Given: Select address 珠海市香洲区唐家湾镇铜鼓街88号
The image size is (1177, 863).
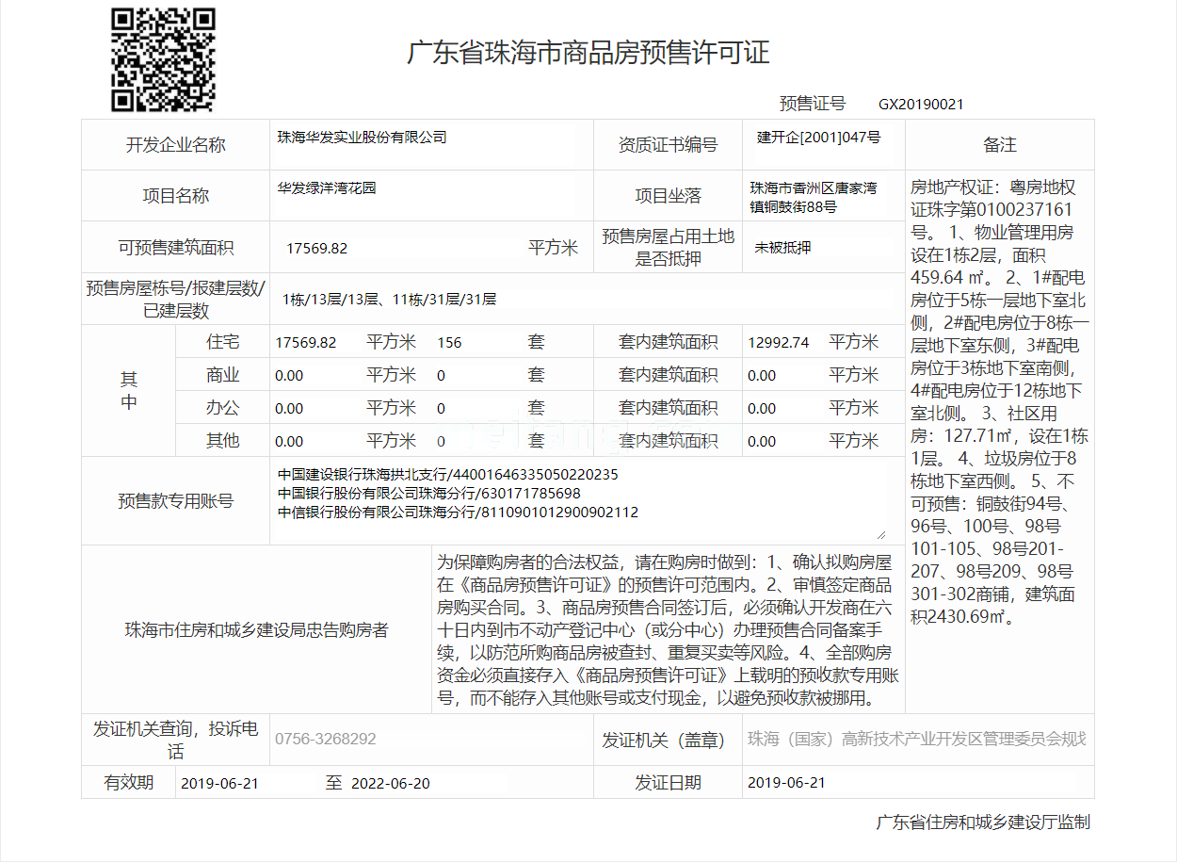Looking at the screenshot, I should pos(814,197).
